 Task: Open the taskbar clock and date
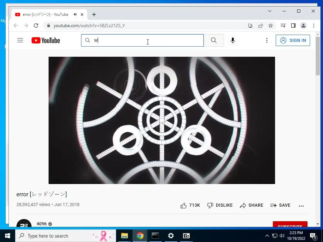(296, 236)
